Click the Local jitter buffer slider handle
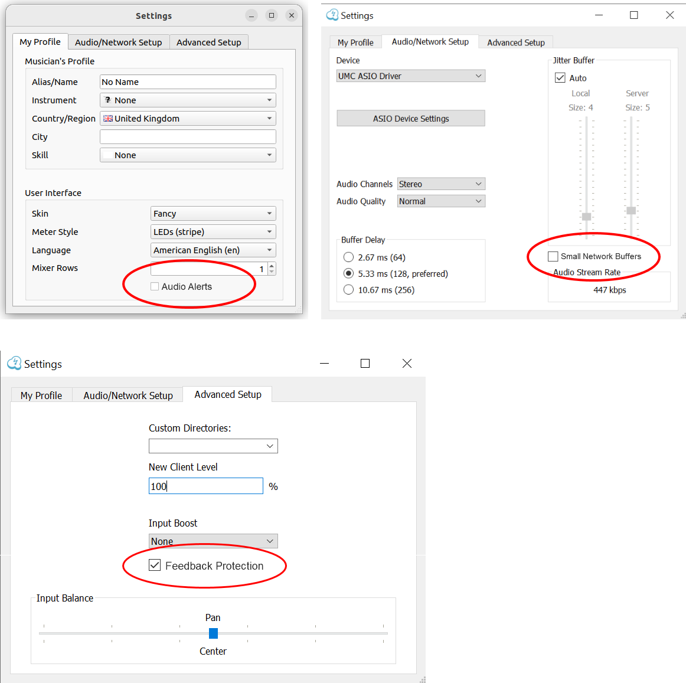Viewport: 686px width, 683px height. [x=587, y=217]
